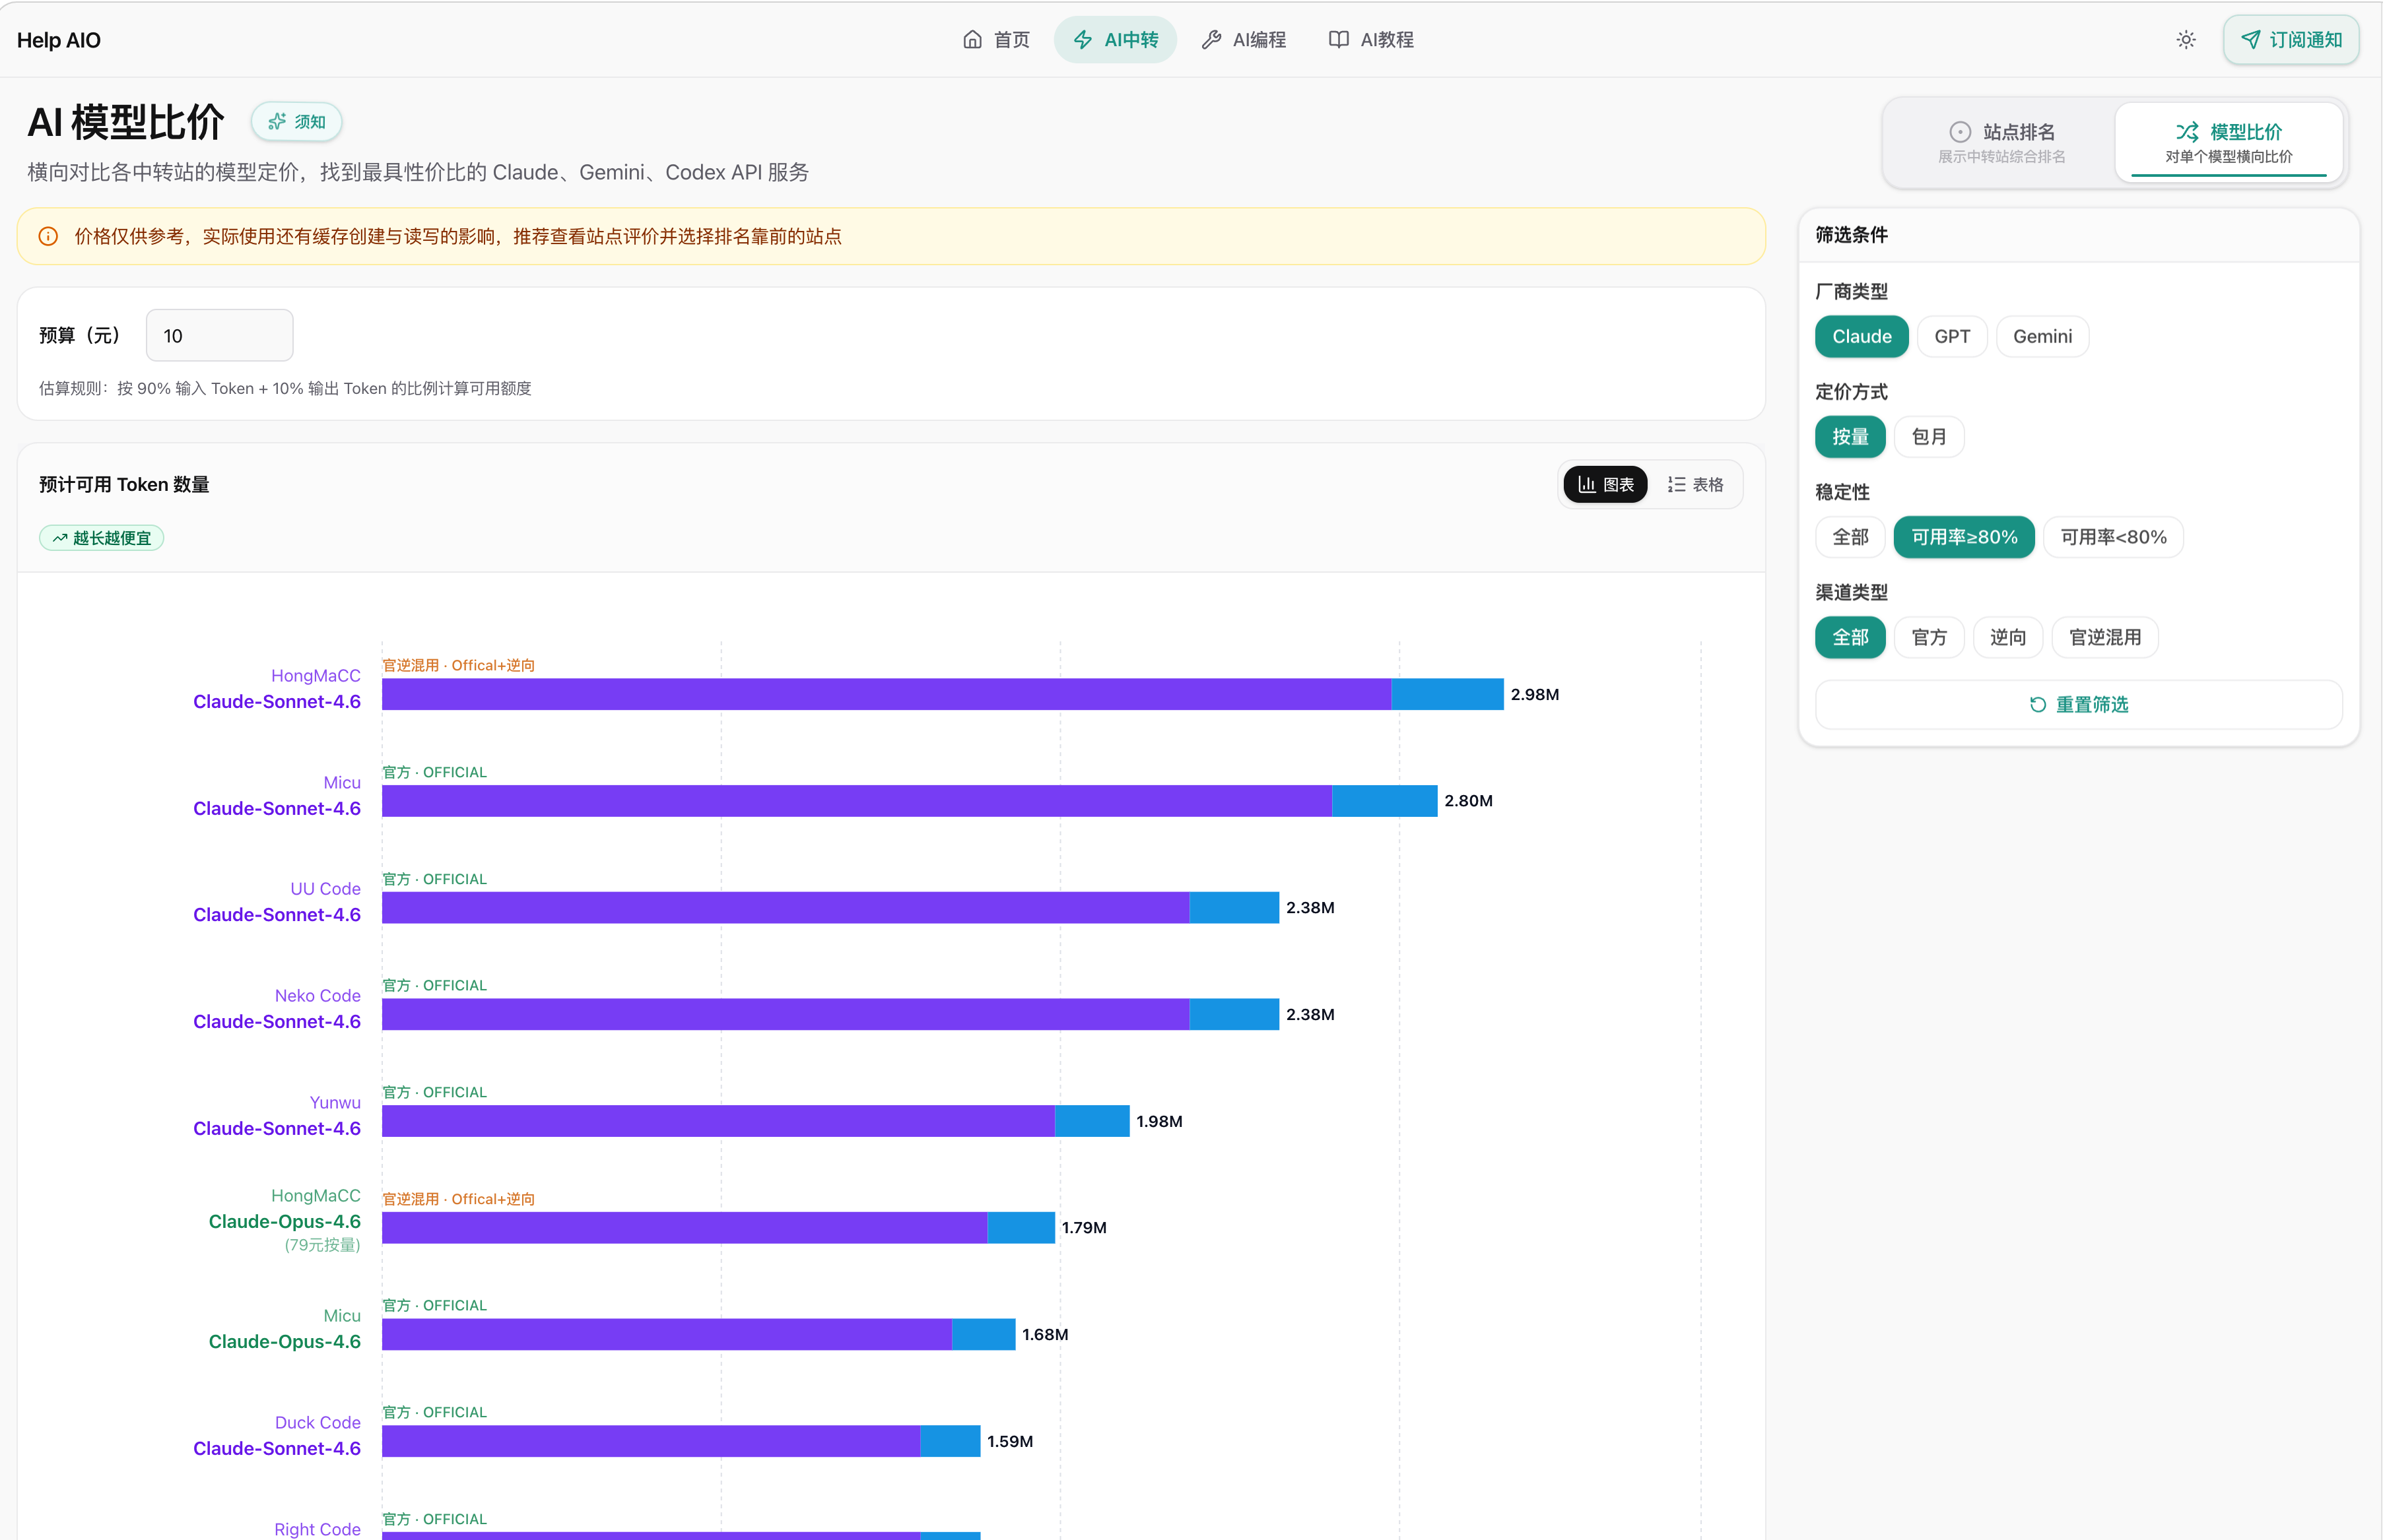2383x1540 pixels.
Task: Toggle the light/dark theme sun icon
Action: pos(2185,40)
